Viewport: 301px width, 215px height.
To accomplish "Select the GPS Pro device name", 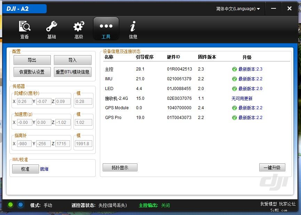I will pyautogui.click(x=113, y=118).
